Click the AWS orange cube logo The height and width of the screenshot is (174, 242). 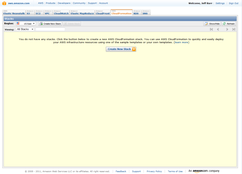(x=4, y=3)
